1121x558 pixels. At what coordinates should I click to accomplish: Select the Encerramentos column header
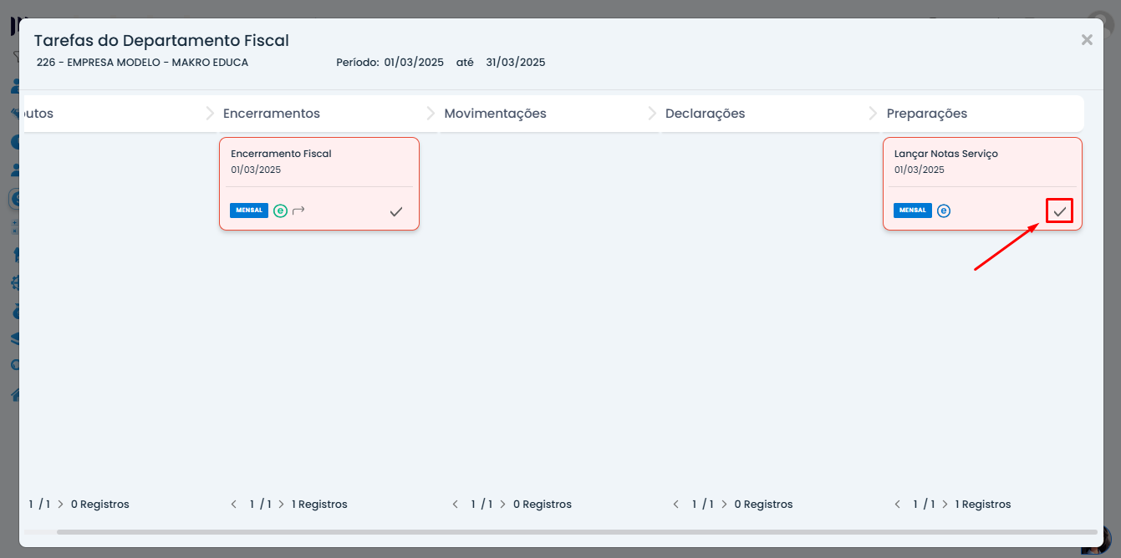coord(272,114)
